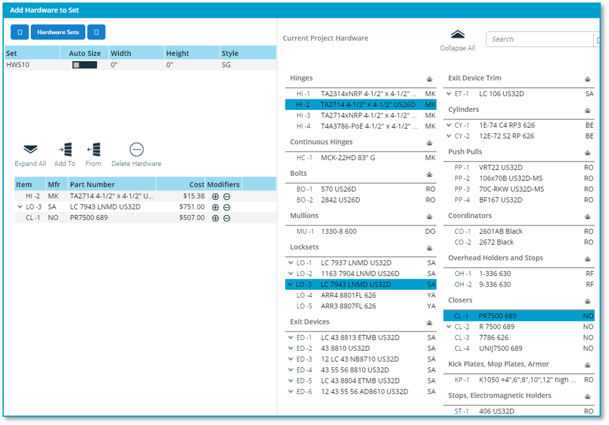This screenshot has height=425, width=609.
Task: Open the Hardware Sets button
Action: click(x=58, y=32)
